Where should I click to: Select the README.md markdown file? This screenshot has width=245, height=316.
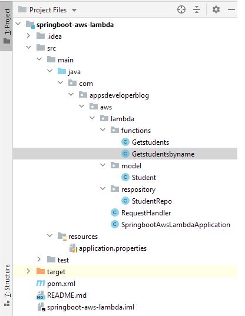click(x=67, y=295)
